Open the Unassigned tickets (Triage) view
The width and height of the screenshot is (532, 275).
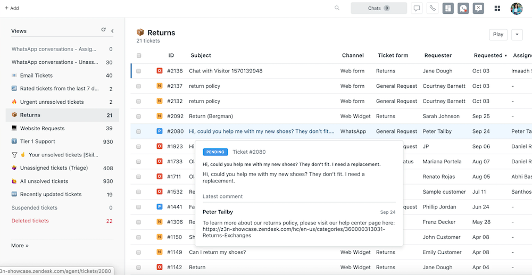tap(62, 168)
